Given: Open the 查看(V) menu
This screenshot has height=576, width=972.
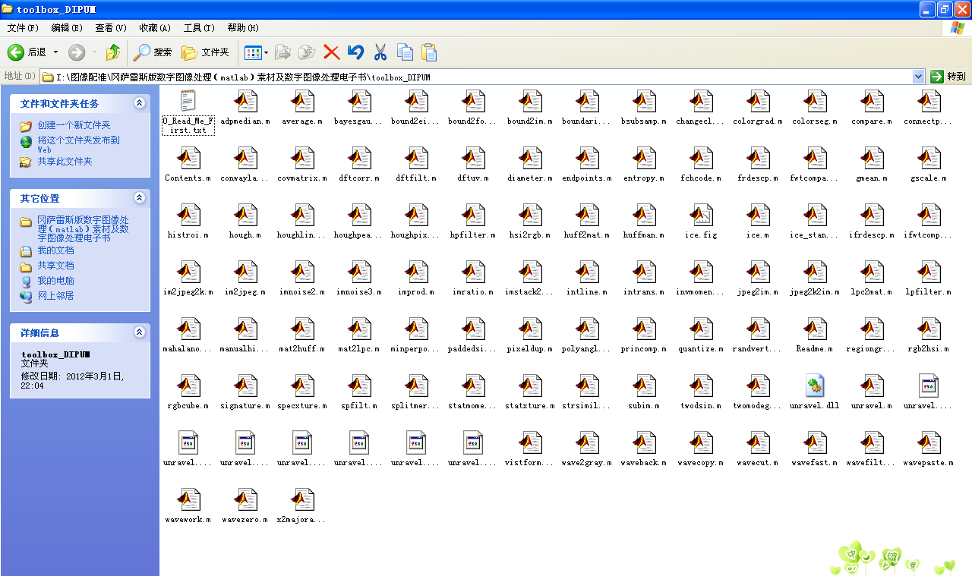Looking at the screenshot, I should click(x=111, y=28).
